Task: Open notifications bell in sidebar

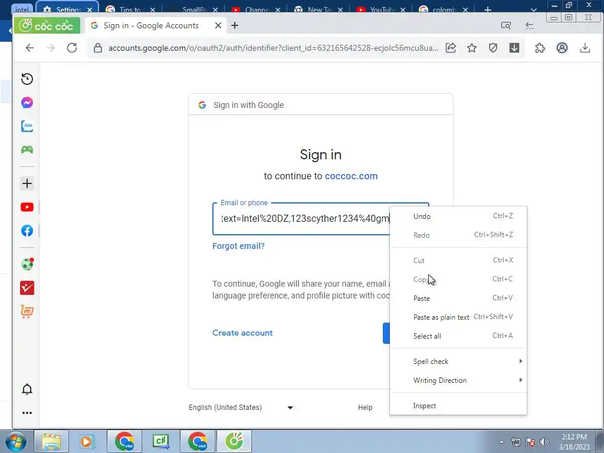Action: pos(27,389)
